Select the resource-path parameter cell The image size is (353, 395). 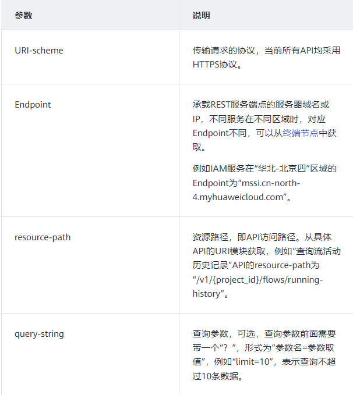click(43, 237)
